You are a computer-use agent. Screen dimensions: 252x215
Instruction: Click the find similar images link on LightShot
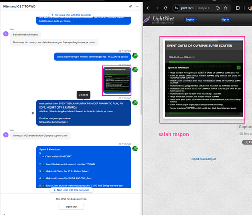[x=246, y=134]
